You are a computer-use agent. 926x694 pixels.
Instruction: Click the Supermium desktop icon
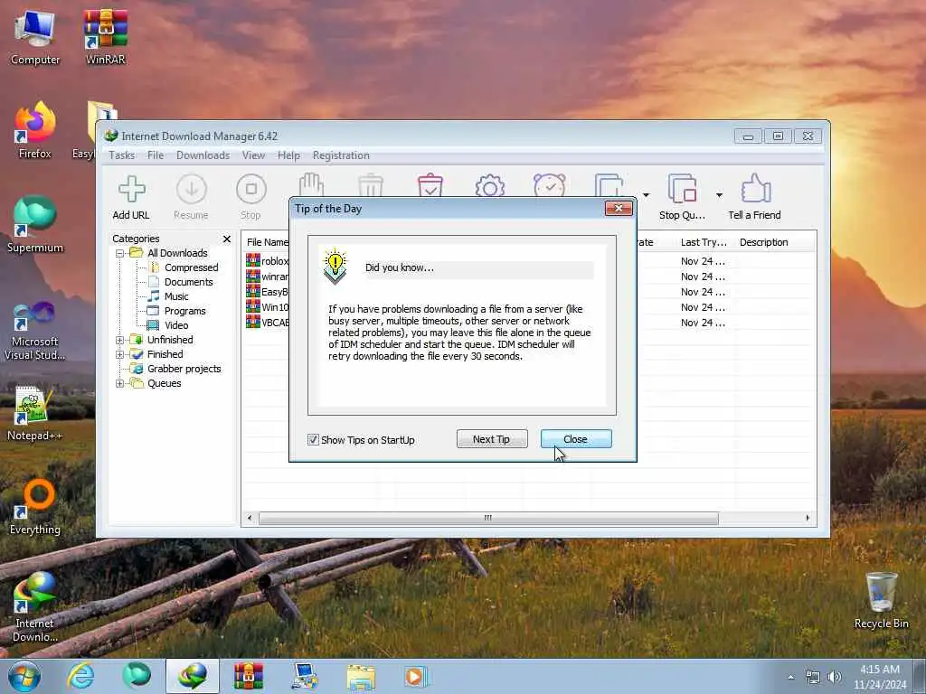point(35,225)
